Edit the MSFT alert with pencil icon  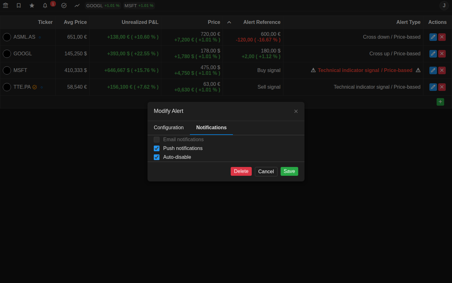[x=433, y=70]
